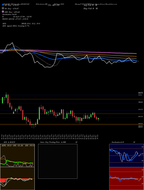
Task: Click the ADX values header in ADX panel
Action: [x=18, y=146]
